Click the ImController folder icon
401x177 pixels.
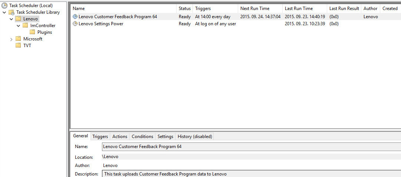pyautogui.click(x=25, y=25)
